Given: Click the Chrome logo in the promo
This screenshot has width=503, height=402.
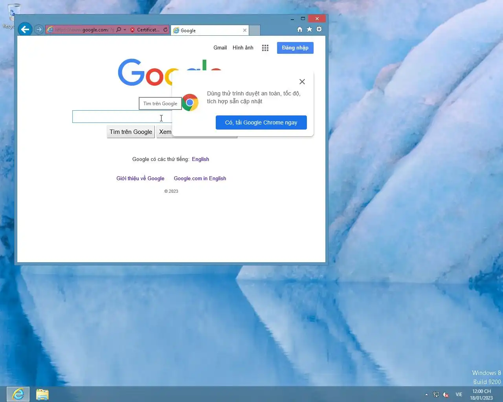Looking at the screenshot, I should pos(190,102).
